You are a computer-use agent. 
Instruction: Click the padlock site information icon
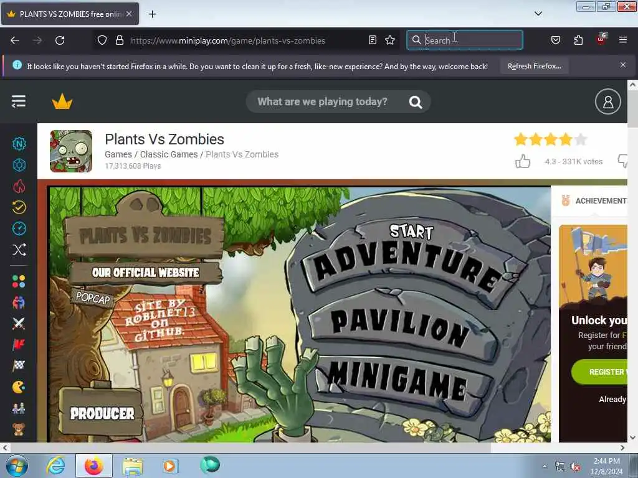coord(119,40)
